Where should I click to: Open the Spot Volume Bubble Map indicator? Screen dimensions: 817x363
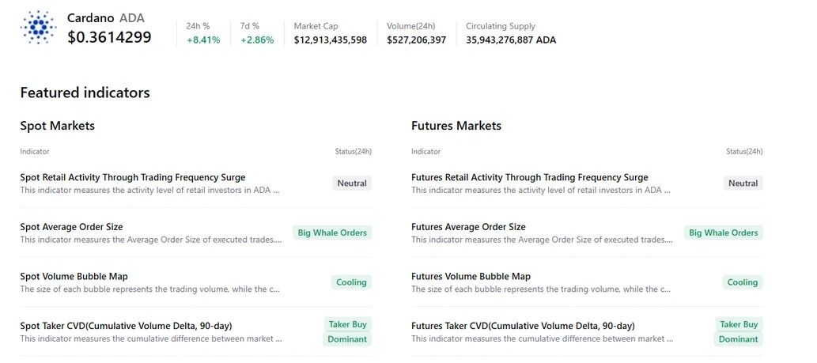pyautogui.click(x=74, y=276)
